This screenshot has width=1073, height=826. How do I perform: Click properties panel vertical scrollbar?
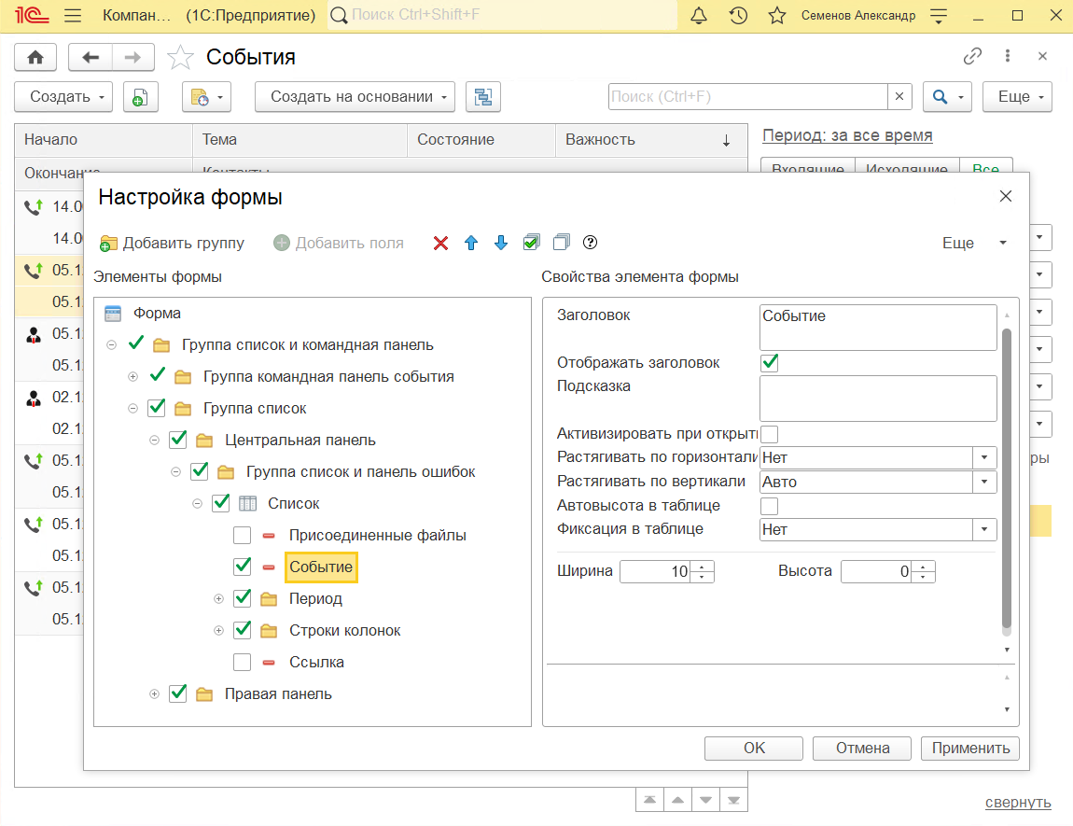1007,479
